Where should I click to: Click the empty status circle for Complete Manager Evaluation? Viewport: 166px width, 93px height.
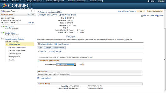pyautogui.click(x=4, y=39)
